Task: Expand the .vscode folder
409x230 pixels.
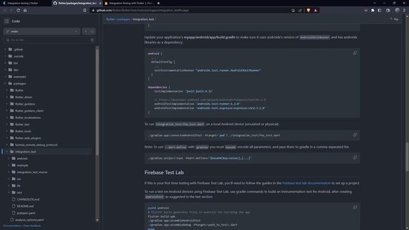Action: 5,56
